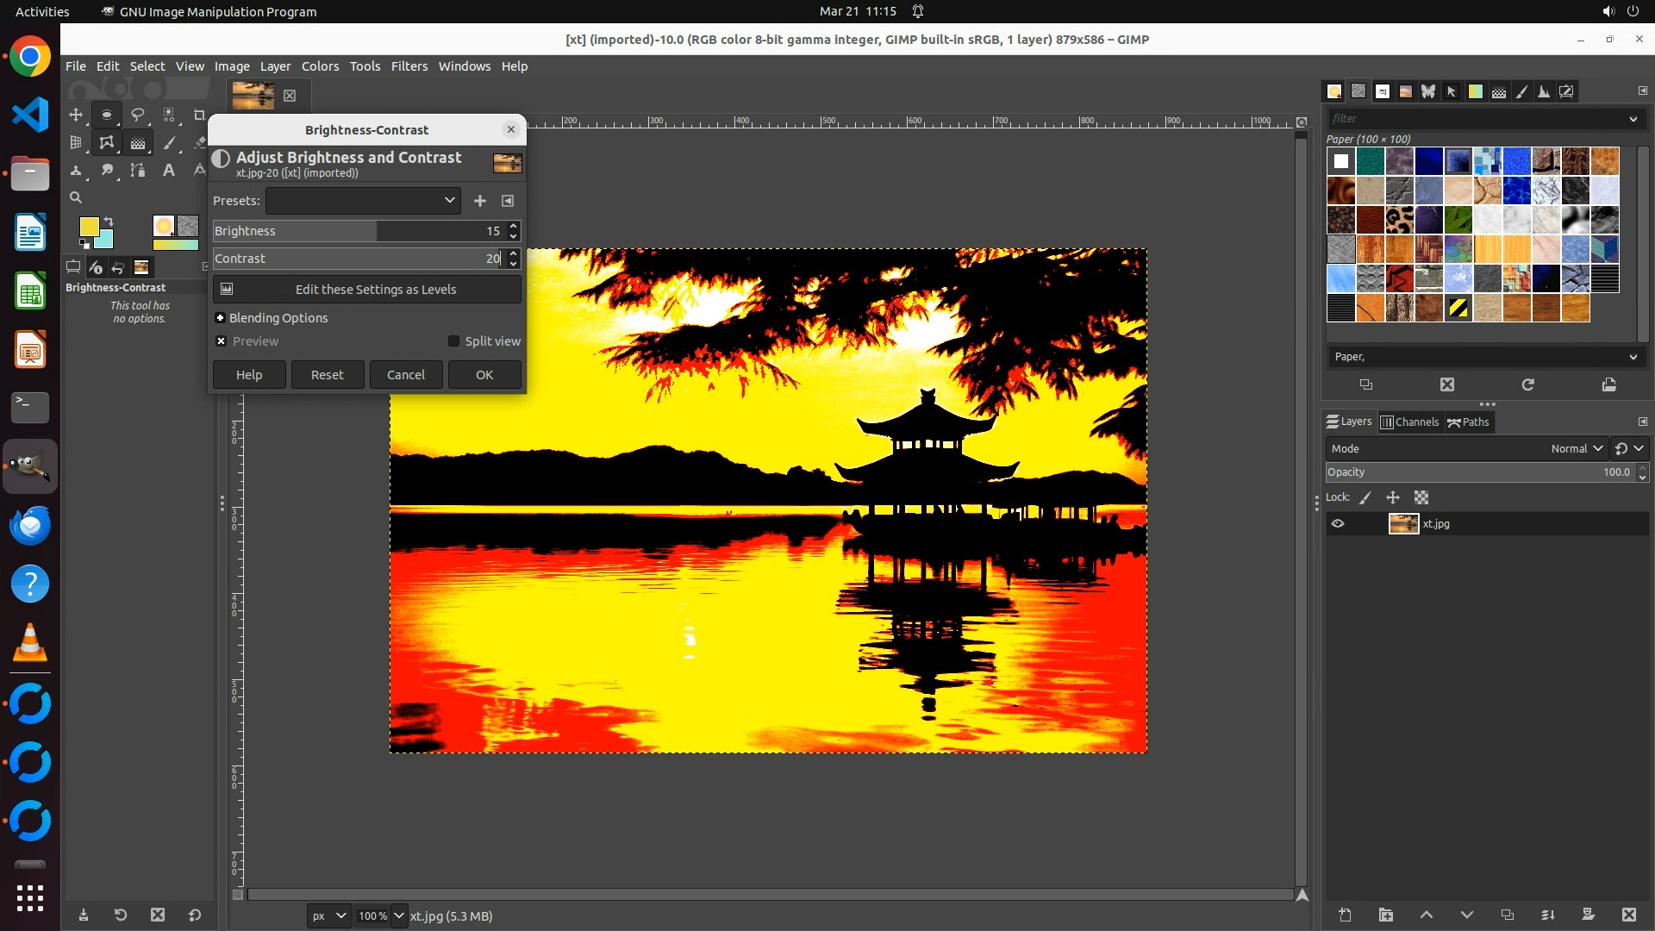This screenshot has width=1655, height=931.
Task: Select the Zoom magnifier tool
Action: pyautogui.click(x=76, y=198)
